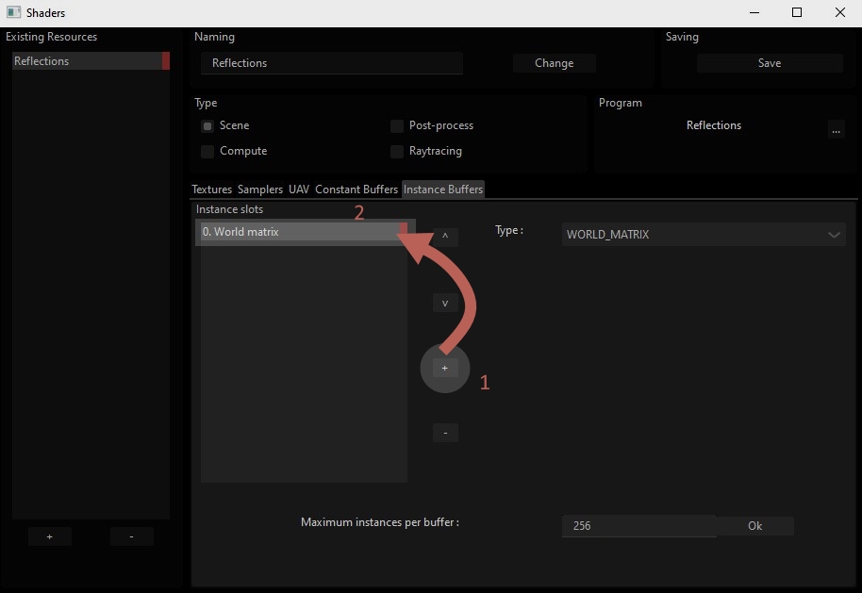The image size is (862, 593).
Task: Select Scene shader type
Action: click(x=207, y=126)
